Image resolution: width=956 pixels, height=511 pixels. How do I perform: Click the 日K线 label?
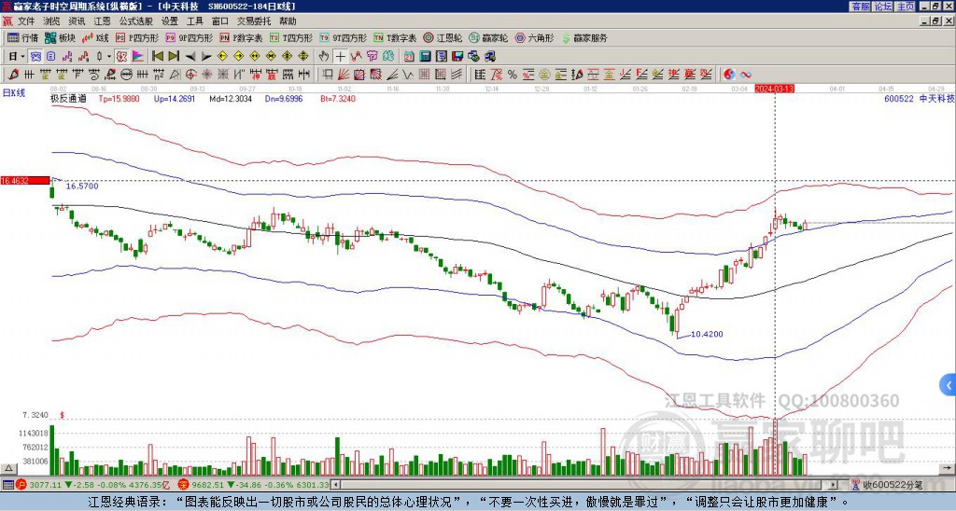click(x=14, y=93)
